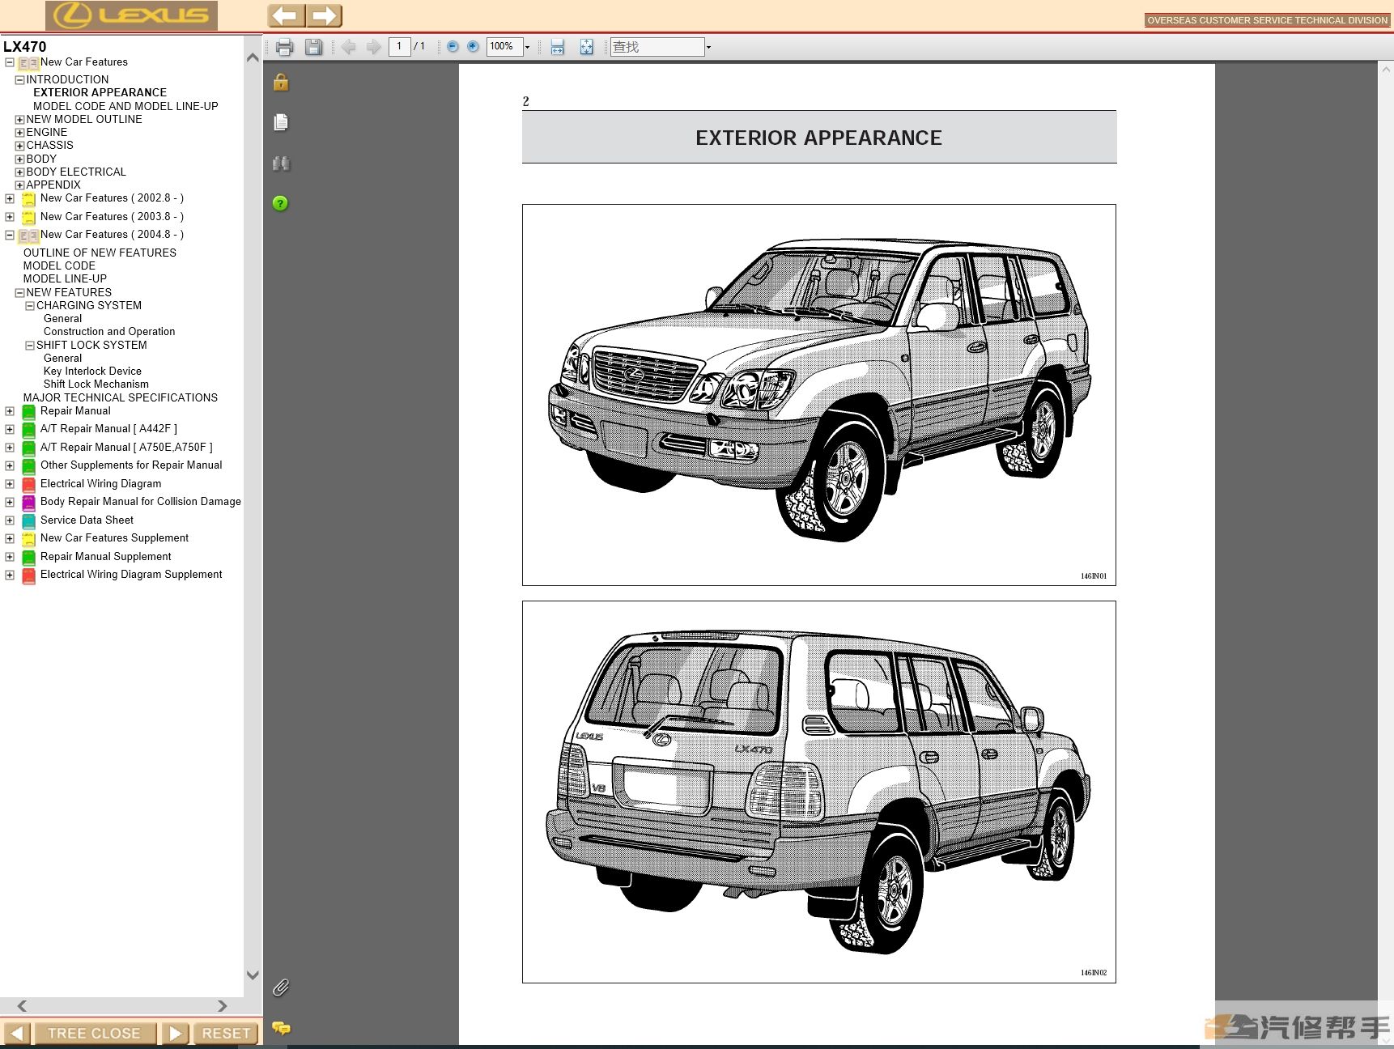Print the document with the printer icon
Image resolution: width=1394 pixels, height=1049 pixels.
[284, 47]
